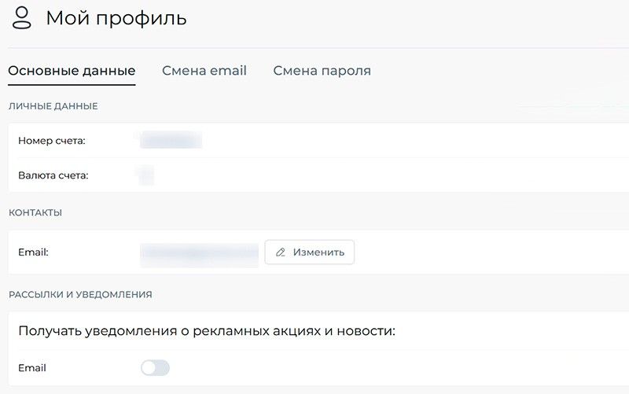Click the Email label under Контакты
Screen dimensions: 629x394
pyautogui.click(x=34, y=252)
